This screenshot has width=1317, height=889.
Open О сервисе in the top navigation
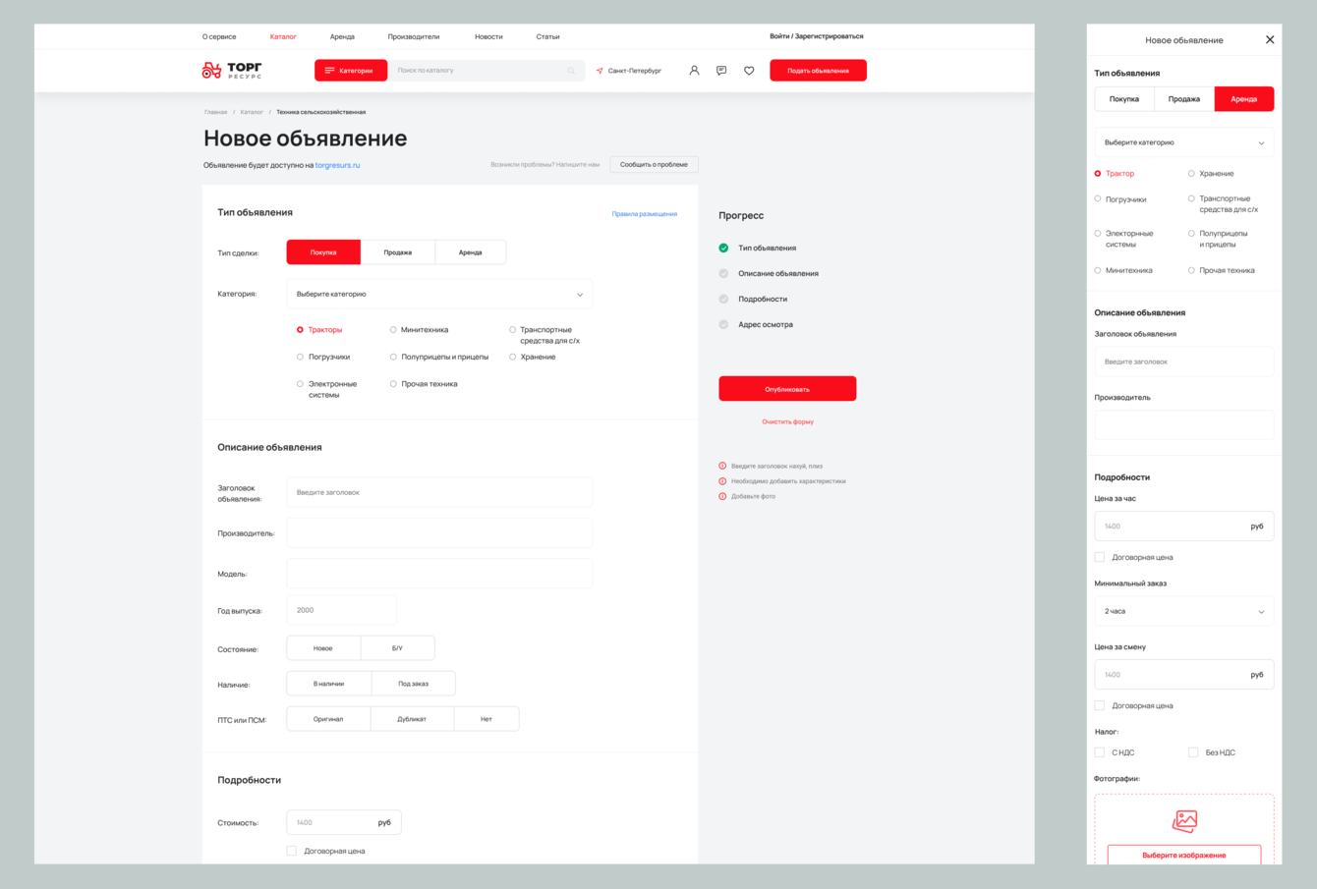tap(219, 36)
